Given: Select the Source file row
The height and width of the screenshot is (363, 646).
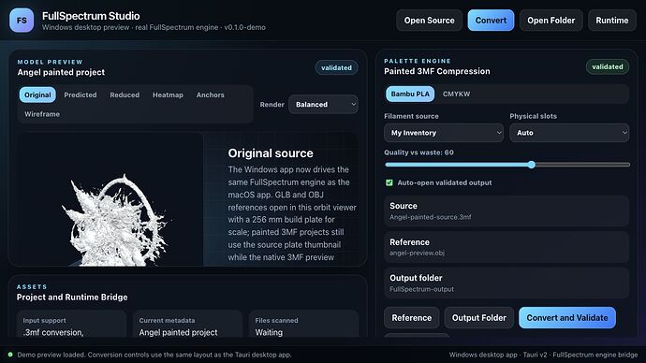Looking at the screenshot, I should tap(507, 211).
